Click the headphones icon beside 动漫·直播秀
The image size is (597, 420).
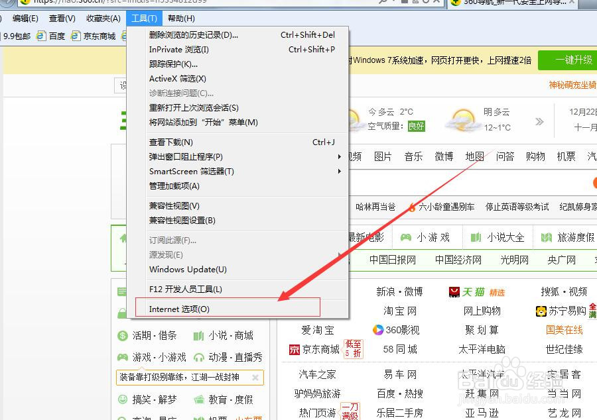(x=200, y=358)
